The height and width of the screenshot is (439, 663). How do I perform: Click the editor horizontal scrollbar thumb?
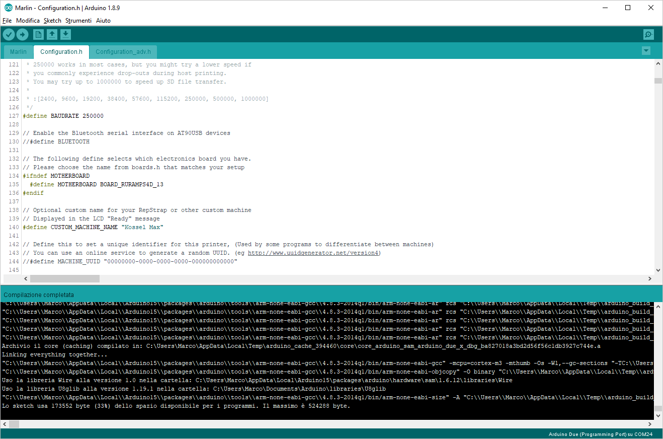[65, 278]
